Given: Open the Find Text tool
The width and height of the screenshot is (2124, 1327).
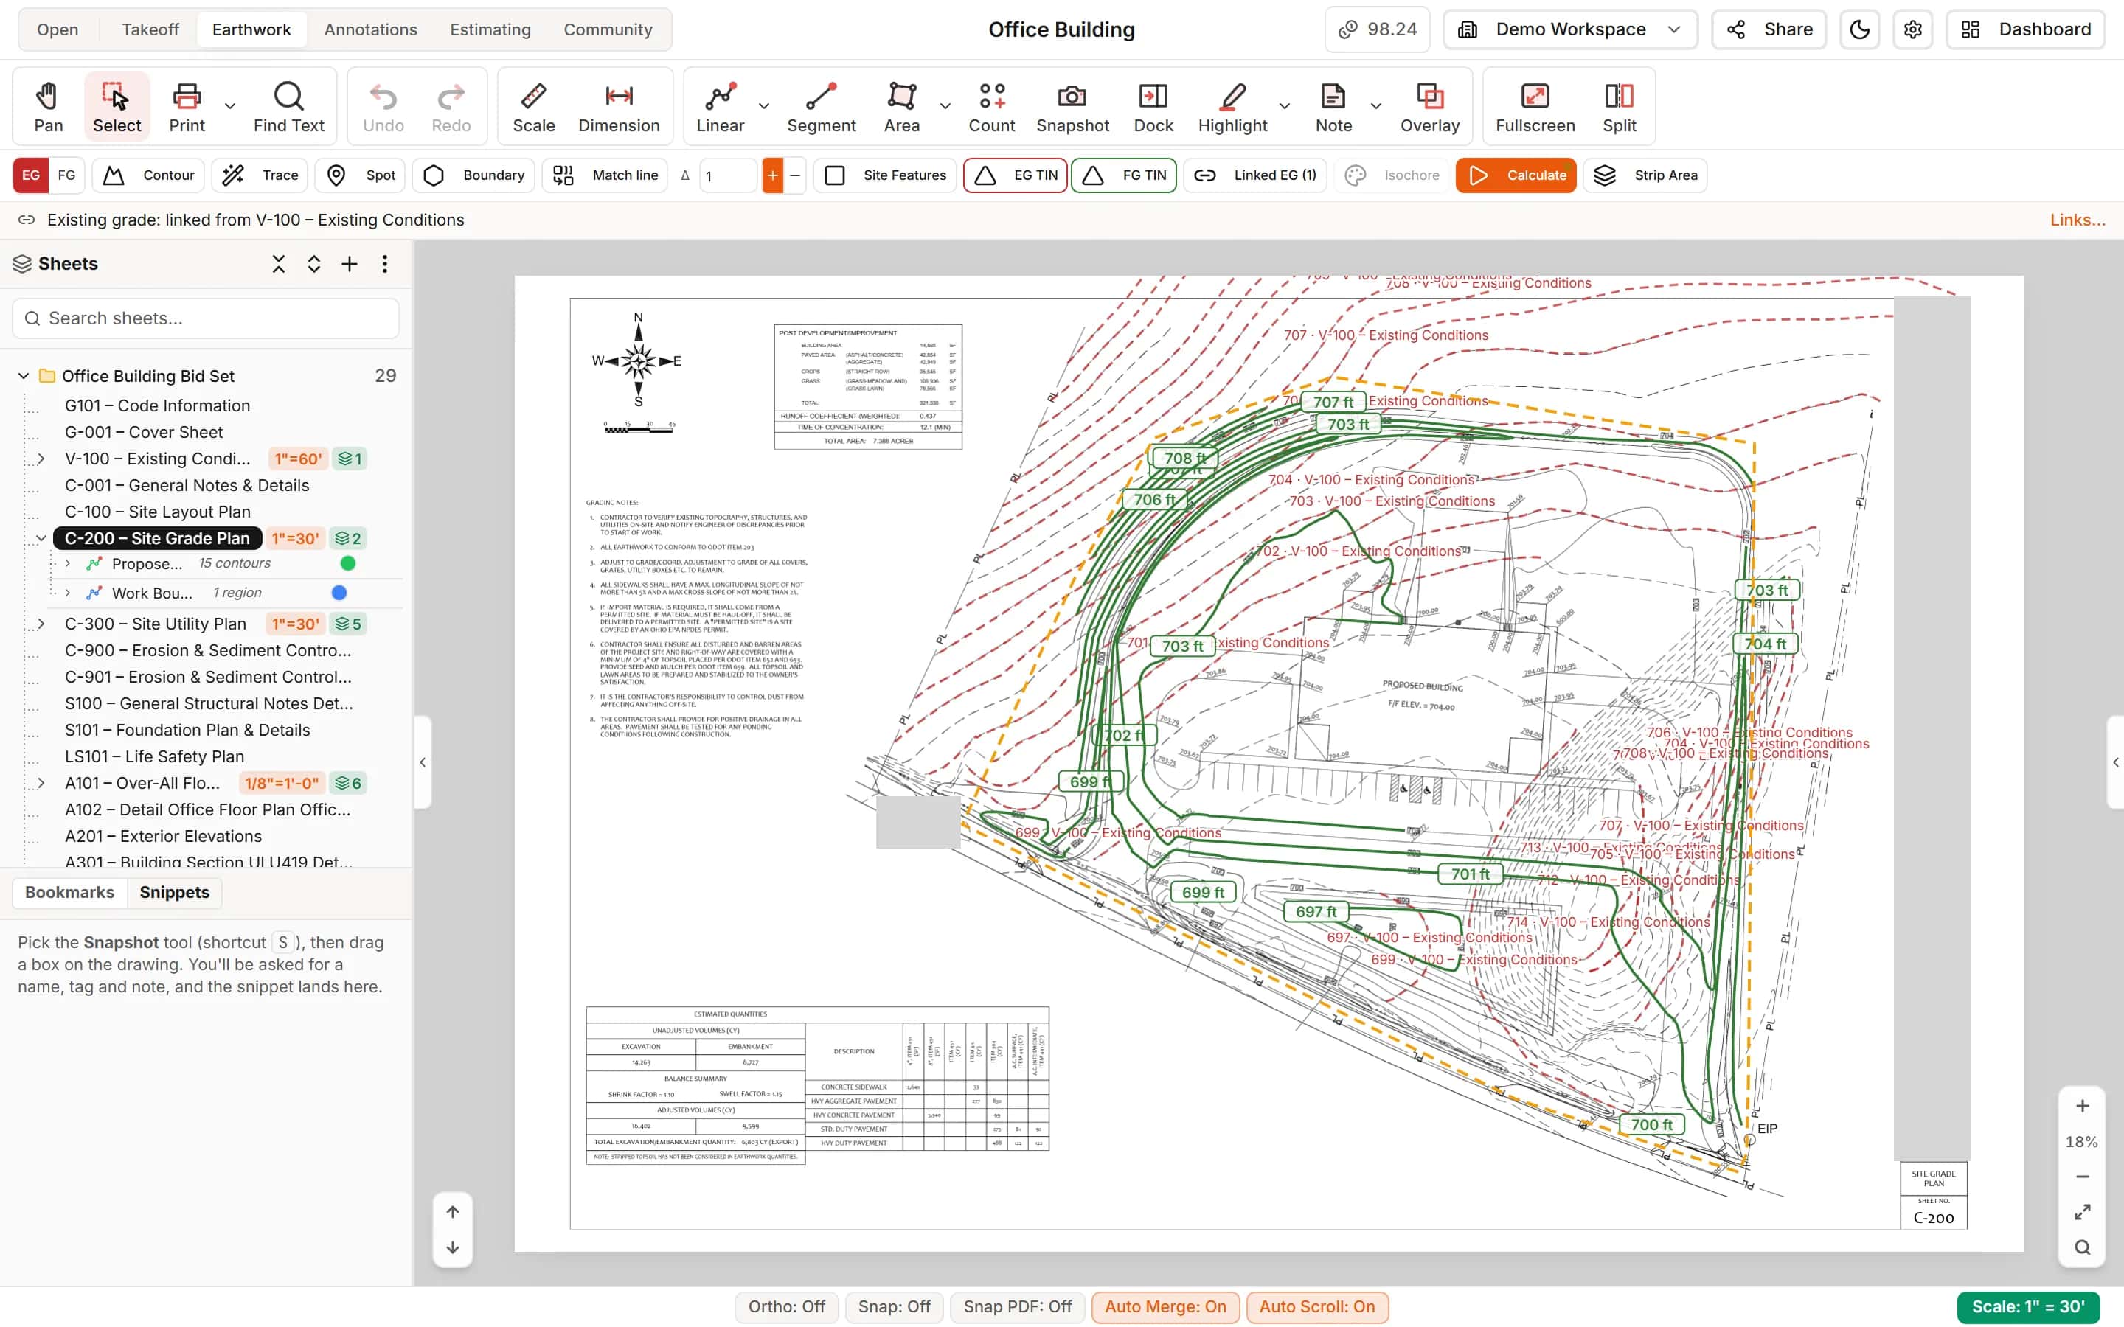Looking at the screenshot, I should pos(289,106).
